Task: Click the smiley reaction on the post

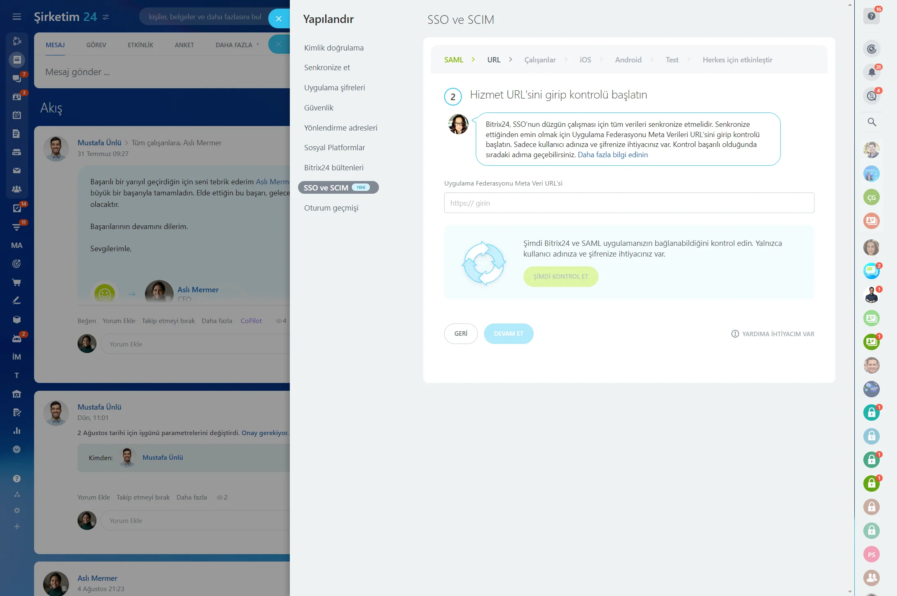Action: coord(105,293)
